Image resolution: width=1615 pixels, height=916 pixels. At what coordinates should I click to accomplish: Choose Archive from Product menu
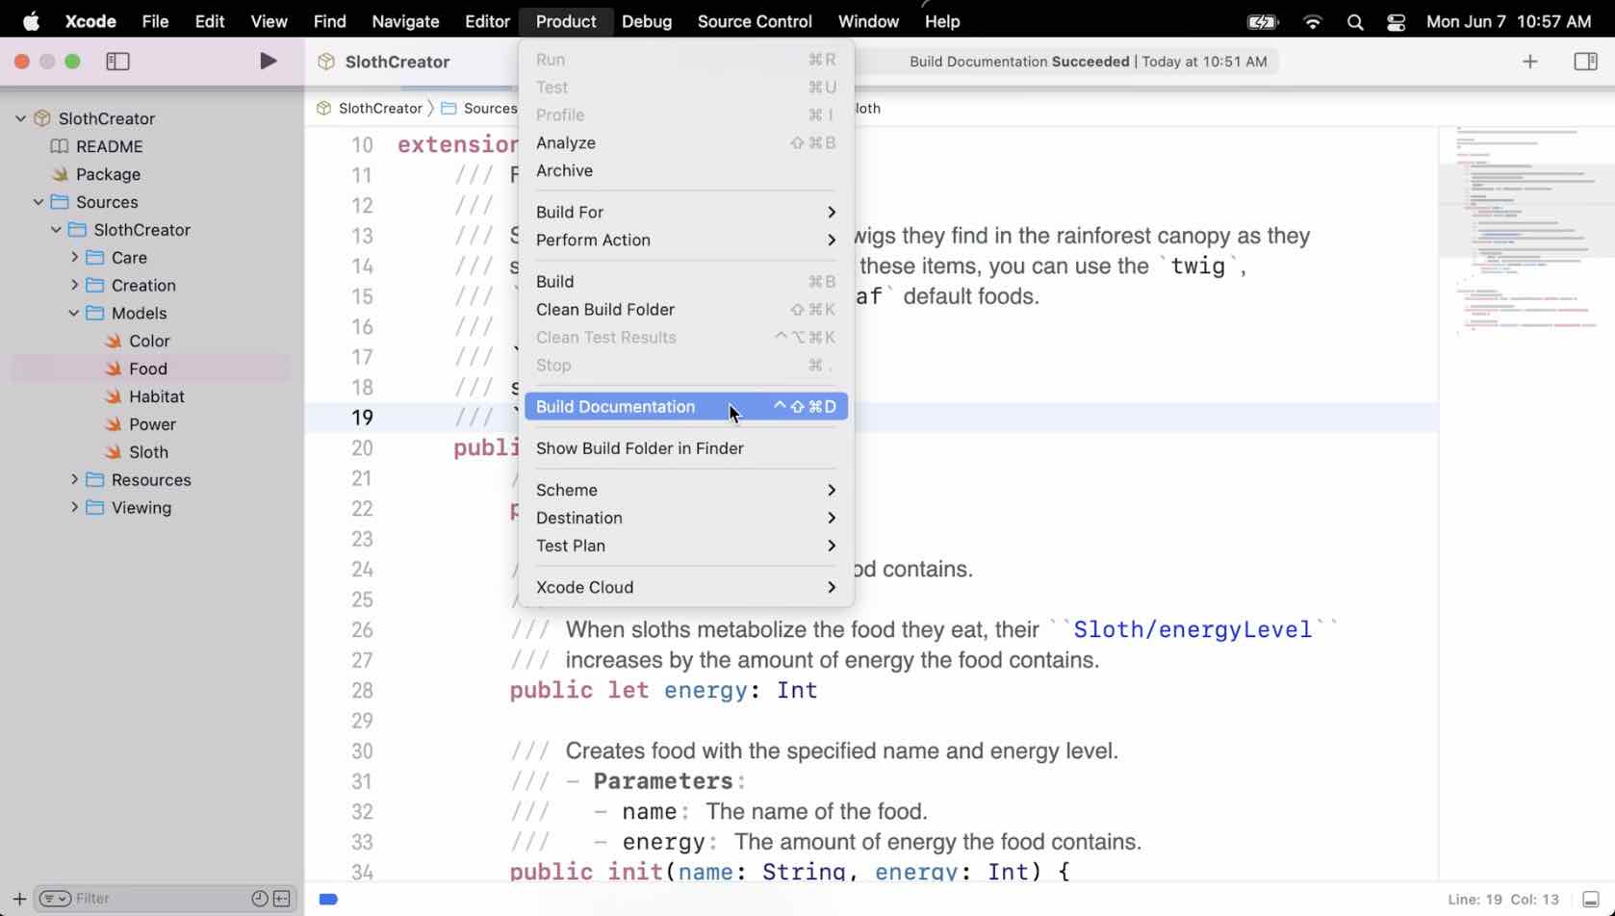685,170
